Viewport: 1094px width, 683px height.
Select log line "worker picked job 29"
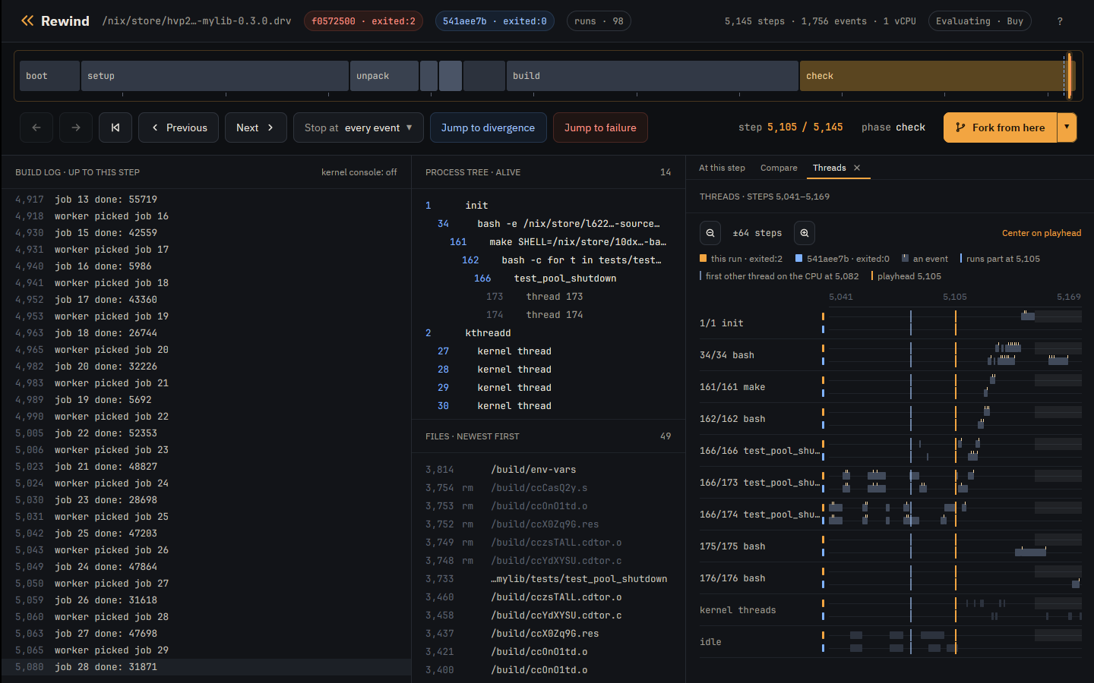(x=206, y=650)
